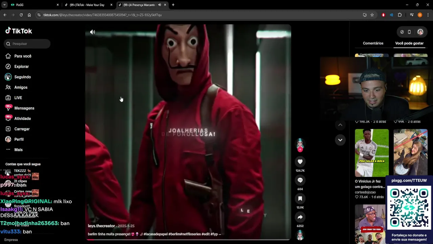Like the video with the heart icon
This screenshot has height=244, width=433.
tap(300, 162)
